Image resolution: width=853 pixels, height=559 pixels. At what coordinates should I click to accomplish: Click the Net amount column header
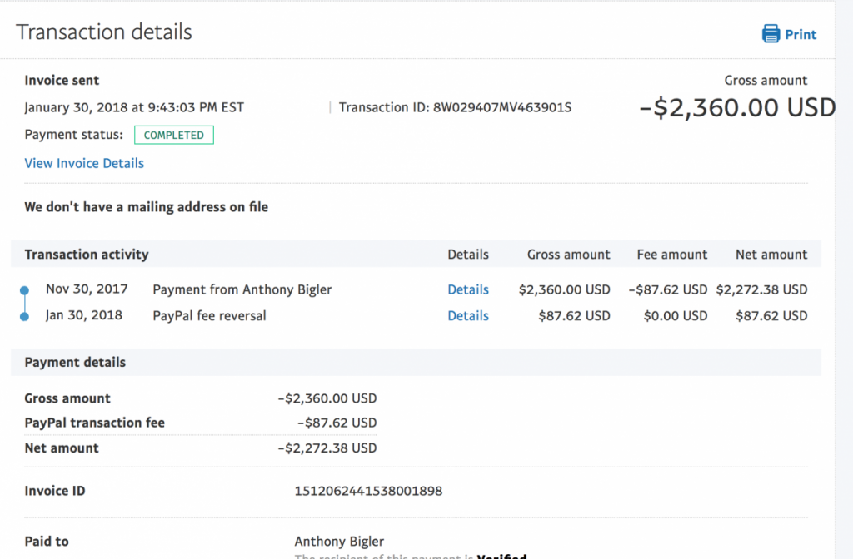[x=771, y=255]
